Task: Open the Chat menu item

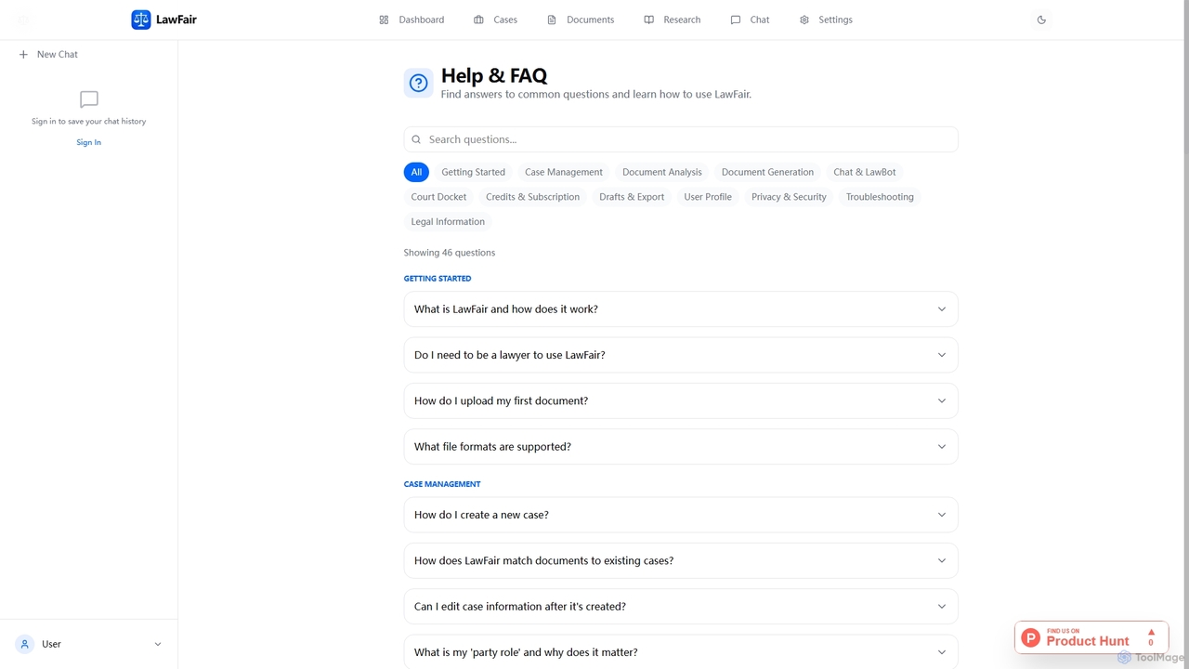Action: (751, 20)
